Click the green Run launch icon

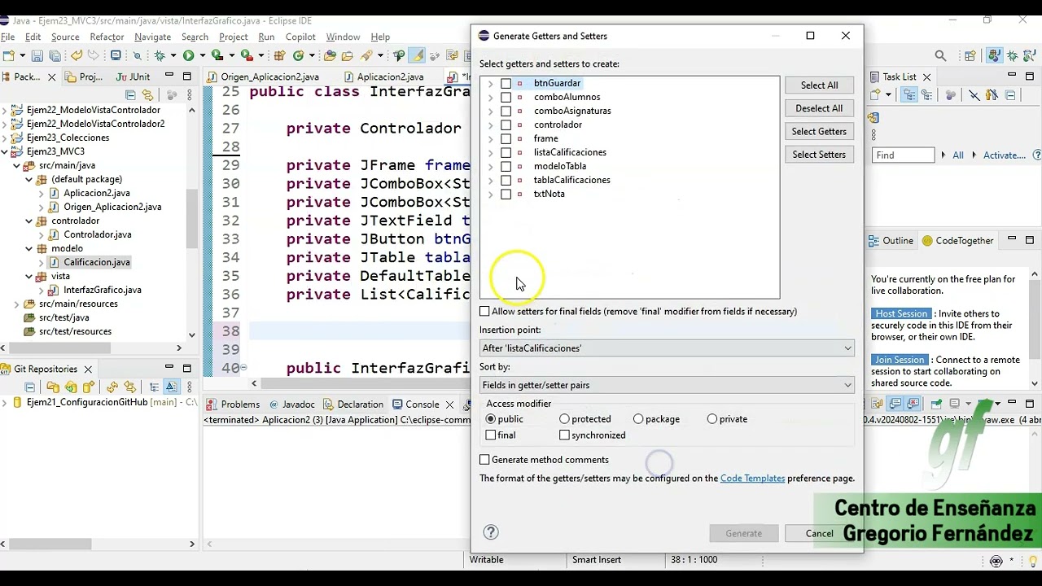188,55
